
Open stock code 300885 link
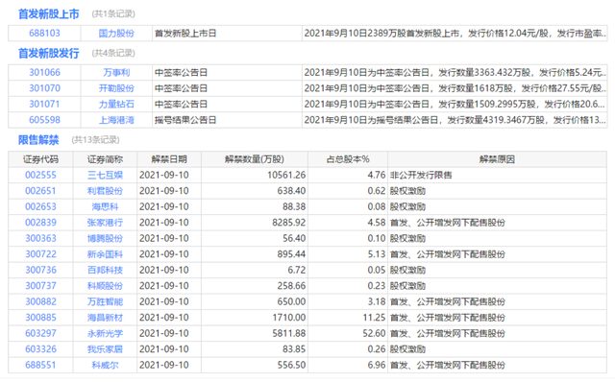pos(40,318)
